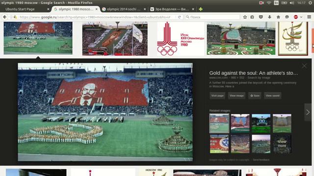Select the colorful stadium ceremony thumbnail
314x176 pixels.
241,38
